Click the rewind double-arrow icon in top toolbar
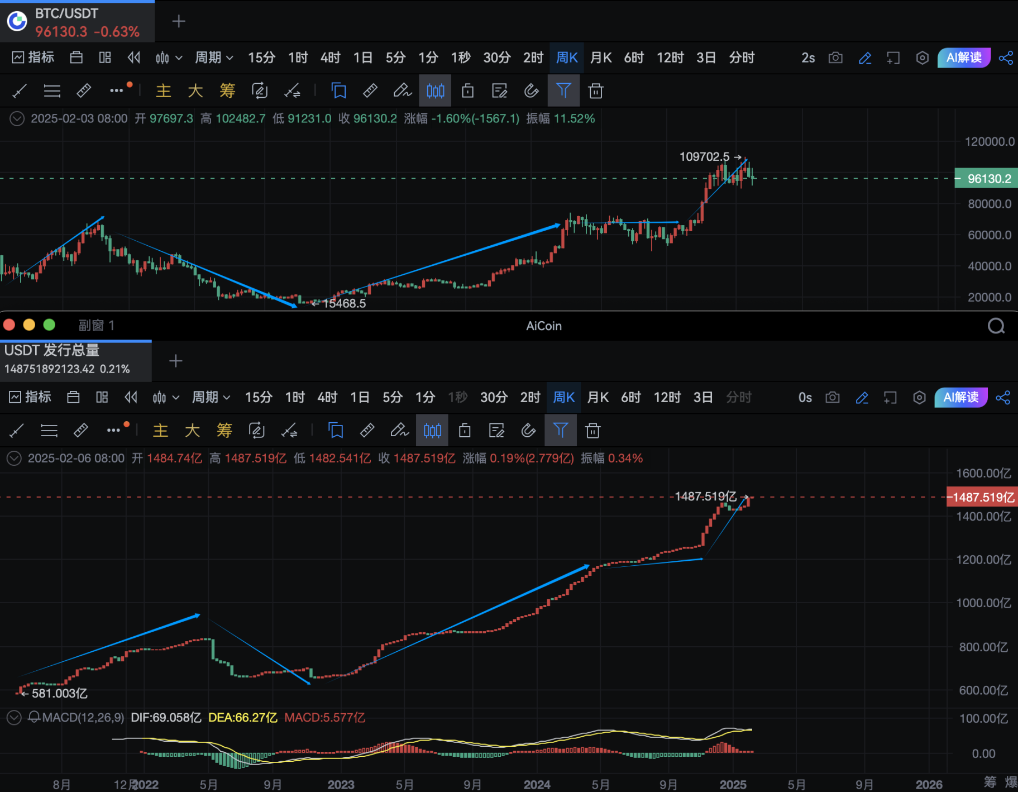Viewport: 1018px width, 792px height. pos(134,58)
